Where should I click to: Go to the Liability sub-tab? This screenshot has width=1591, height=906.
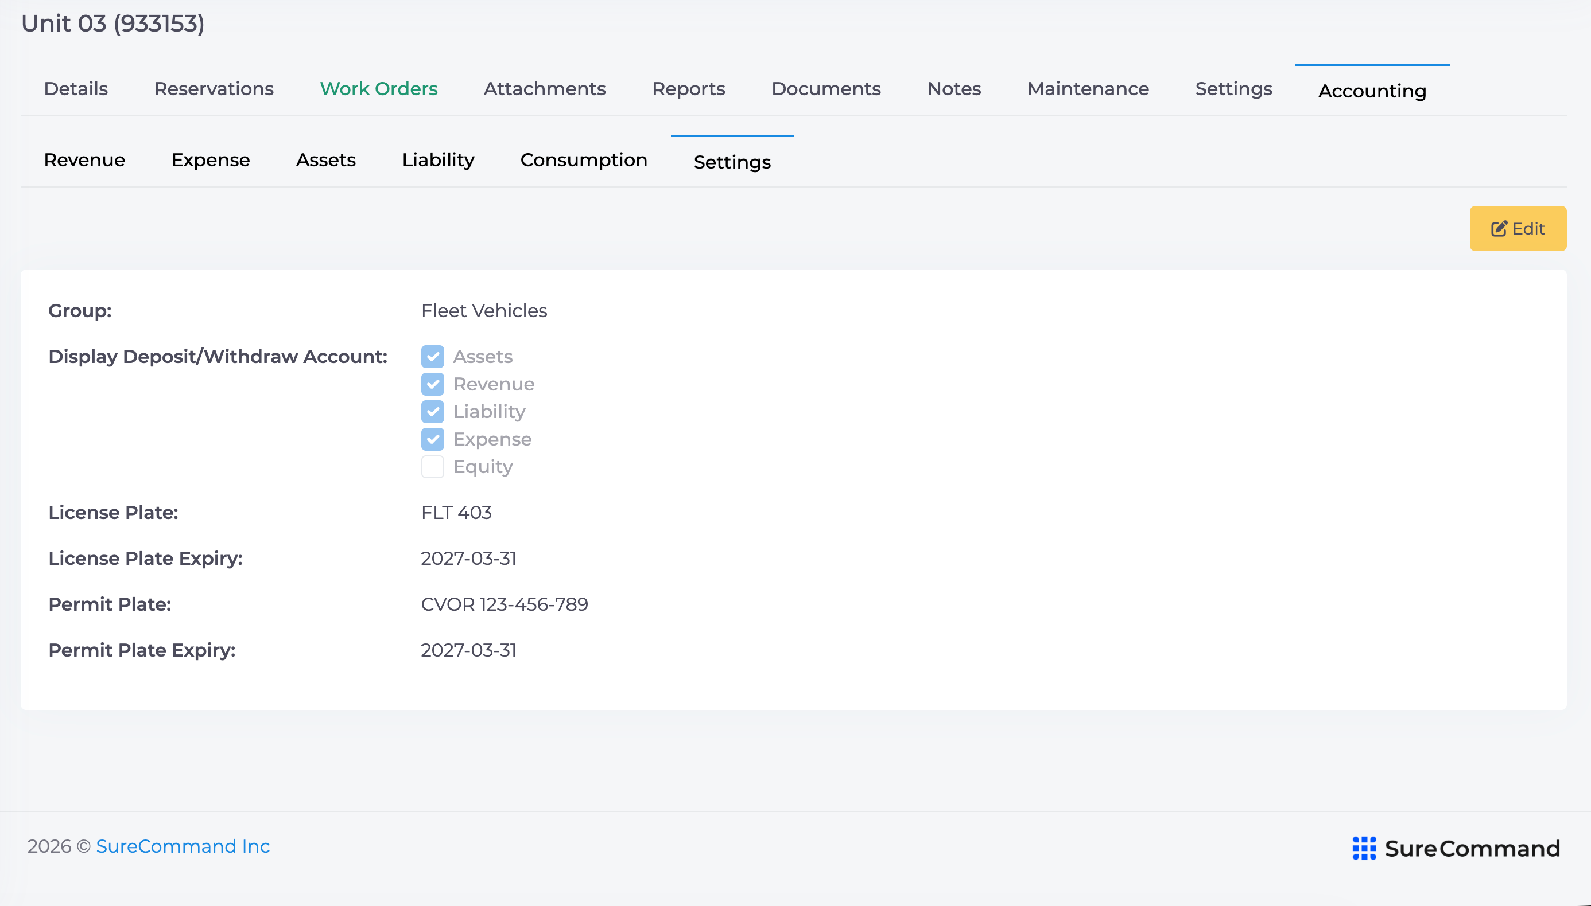[438, 160]
